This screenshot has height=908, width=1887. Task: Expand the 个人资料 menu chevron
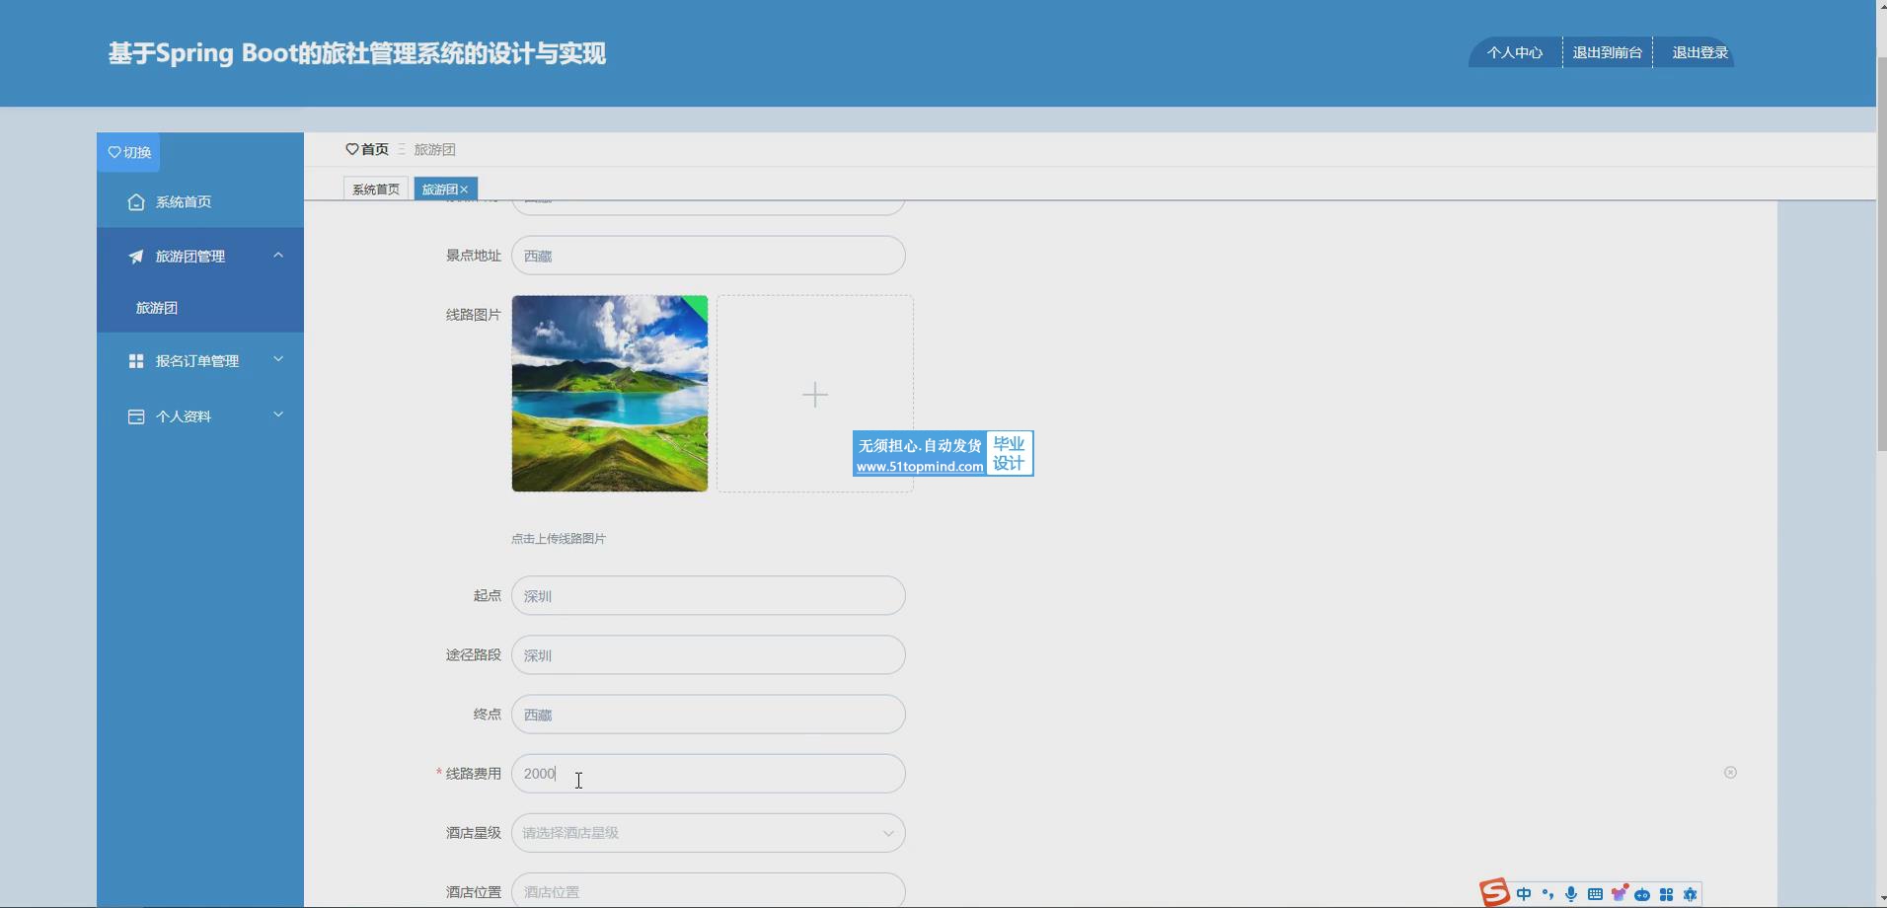[278, 415]
